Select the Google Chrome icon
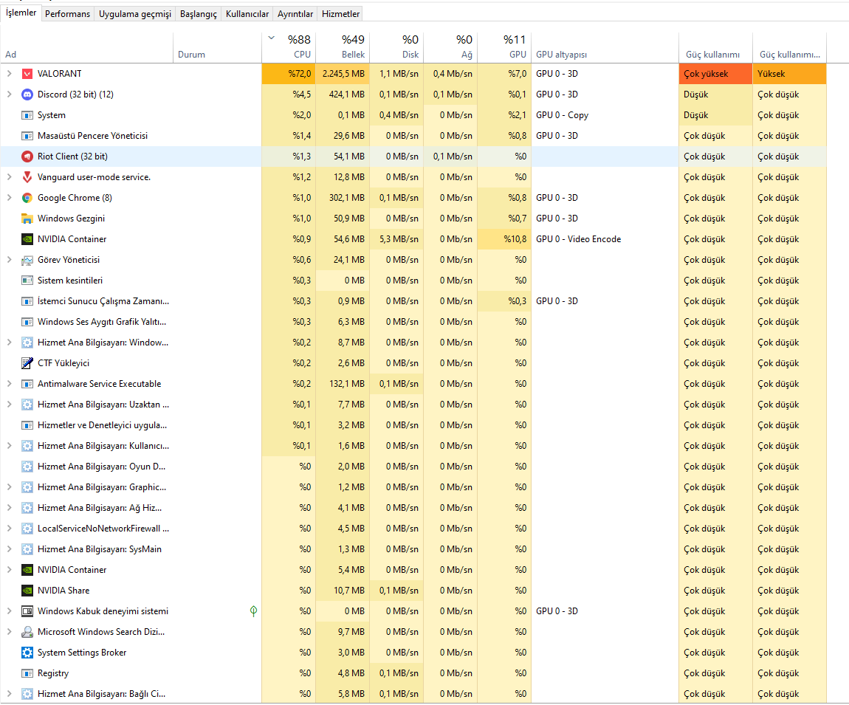This screenshot has height=705, width=849. pyautogui.click(x=27, y=198)
